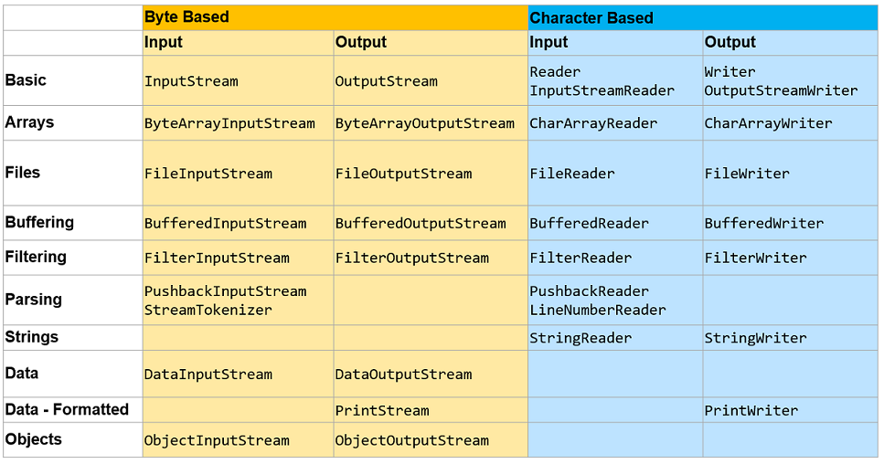Click the Byte Based header
Viewport: 884px width, 464px height.
tap(186, 17)
